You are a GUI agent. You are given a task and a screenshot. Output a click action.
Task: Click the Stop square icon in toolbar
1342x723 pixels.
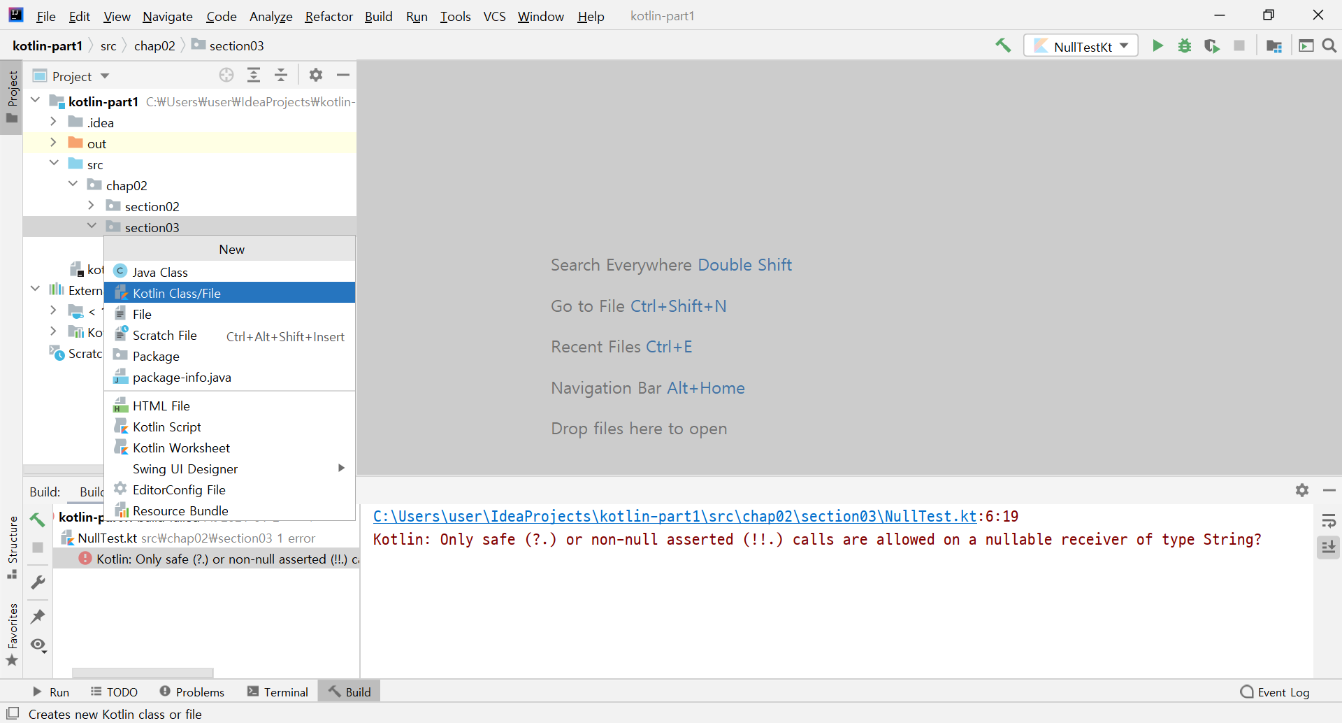point(1239,45)
